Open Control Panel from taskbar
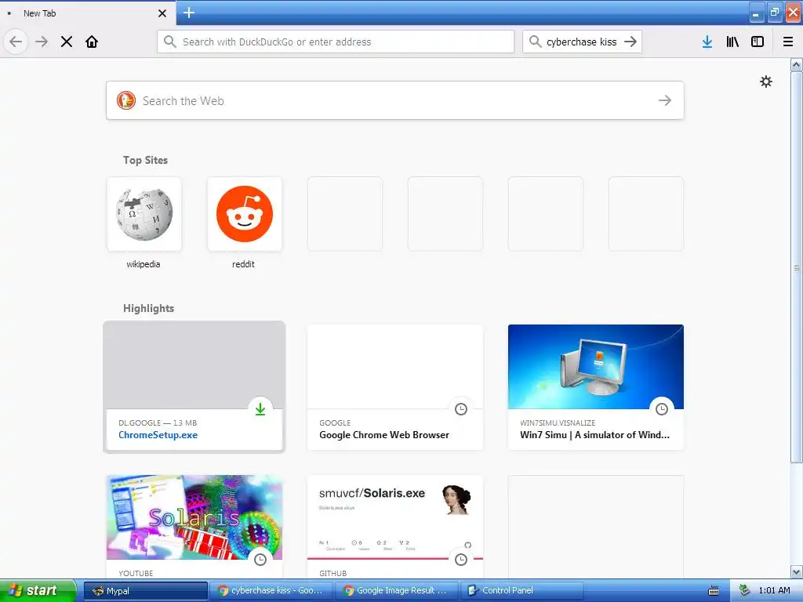 click(x=521, y=591)
